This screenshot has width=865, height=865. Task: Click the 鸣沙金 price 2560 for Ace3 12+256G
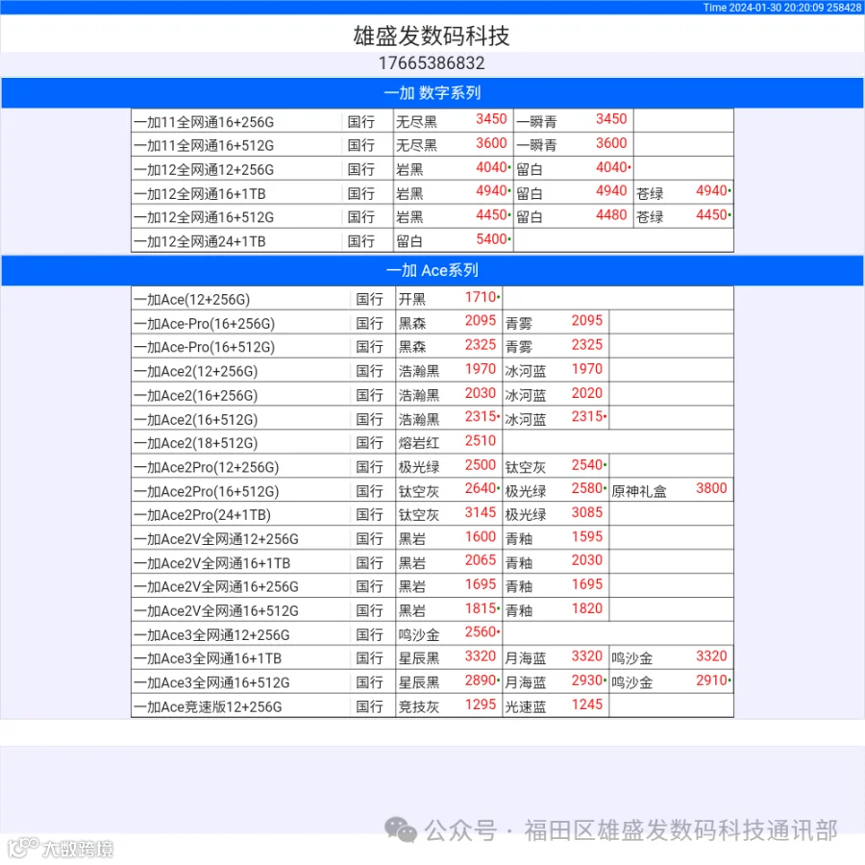482,632
